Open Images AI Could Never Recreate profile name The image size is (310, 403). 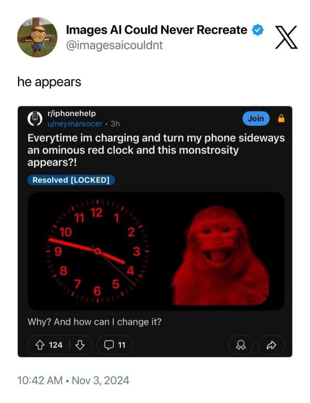click(156, 30)
